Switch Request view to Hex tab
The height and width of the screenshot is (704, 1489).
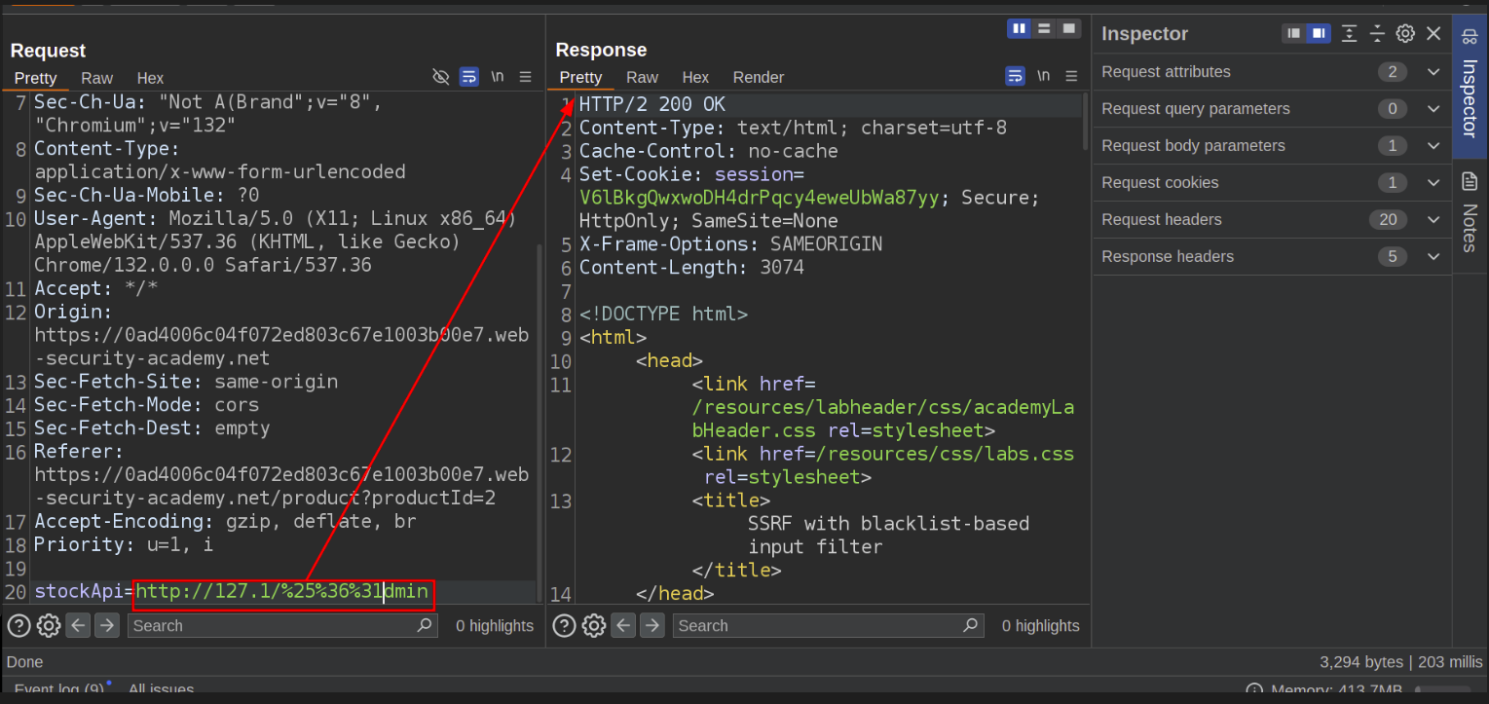pos(150,78)
